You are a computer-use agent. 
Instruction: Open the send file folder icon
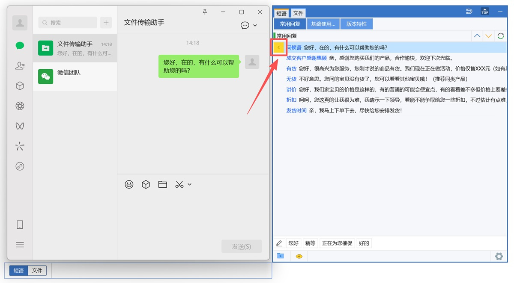162,184
